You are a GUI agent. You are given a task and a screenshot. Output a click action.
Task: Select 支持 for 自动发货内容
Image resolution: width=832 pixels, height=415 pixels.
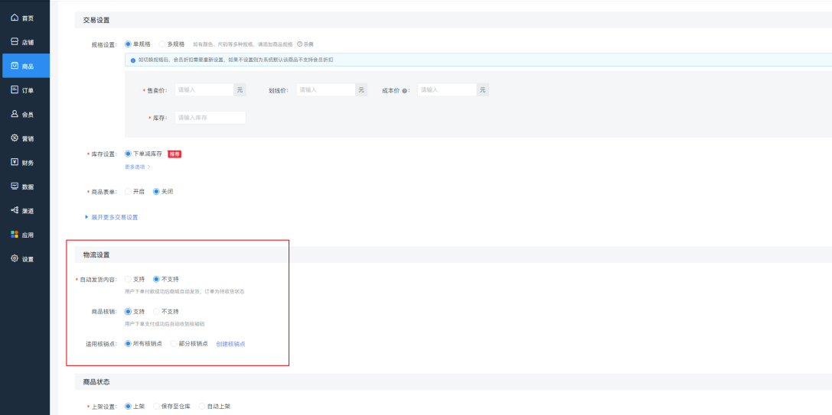(129, 279)
